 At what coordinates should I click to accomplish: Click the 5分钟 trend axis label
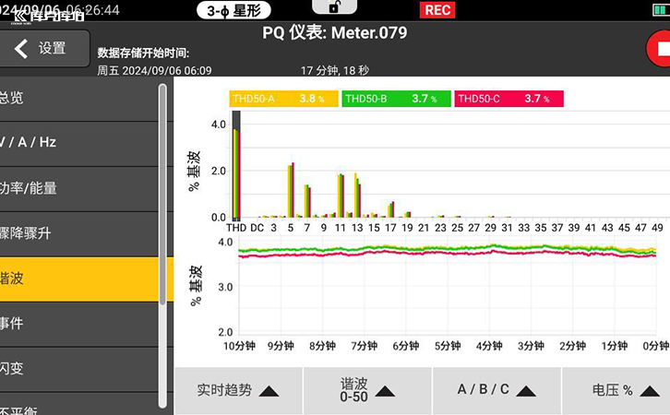click(448, 346)
